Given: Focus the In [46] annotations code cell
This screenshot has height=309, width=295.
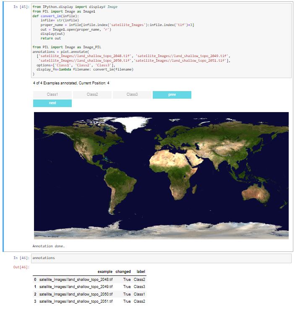Looking at the screenshot, I should point(161,258).
